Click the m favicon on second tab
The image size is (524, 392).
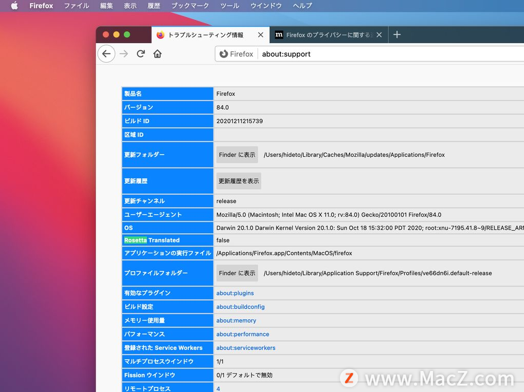[x=279, y=35]
